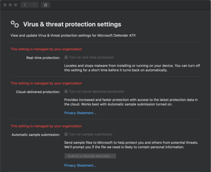Image resolution: width=211 pixels, height=172 pixels.
Task: Toggle the real-time protection checkbox
Action: tap(66, 58)
